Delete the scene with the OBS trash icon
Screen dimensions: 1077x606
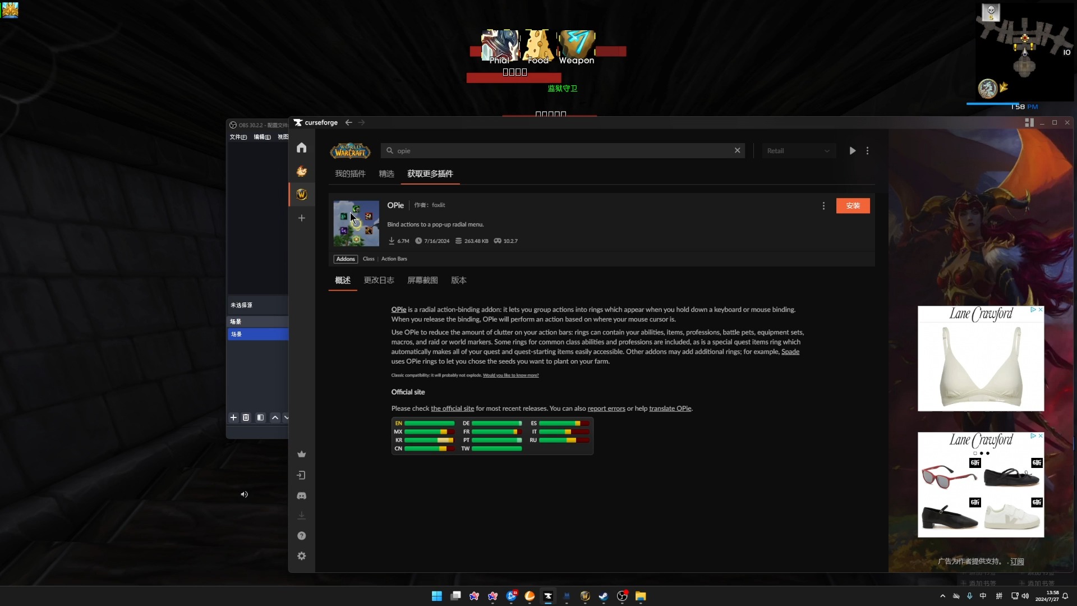[x=246, y=417]
